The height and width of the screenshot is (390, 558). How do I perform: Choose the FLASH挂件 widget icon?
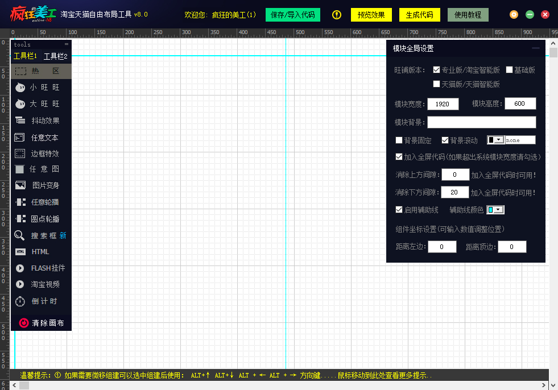pyautogui.click(x=20, y=268)
